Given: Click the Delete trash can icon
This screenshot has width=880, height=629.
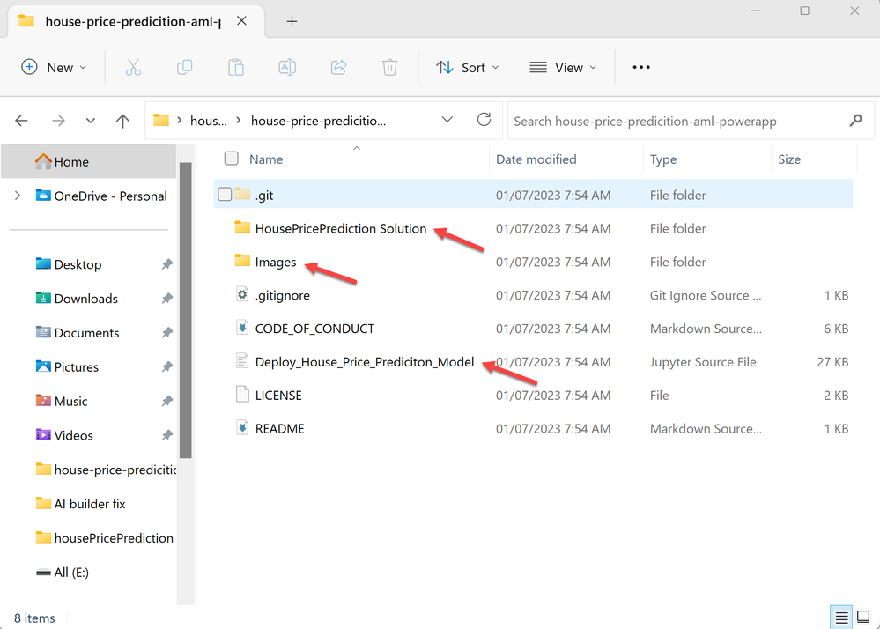Looking at the screenshot, I should point(390,67).
